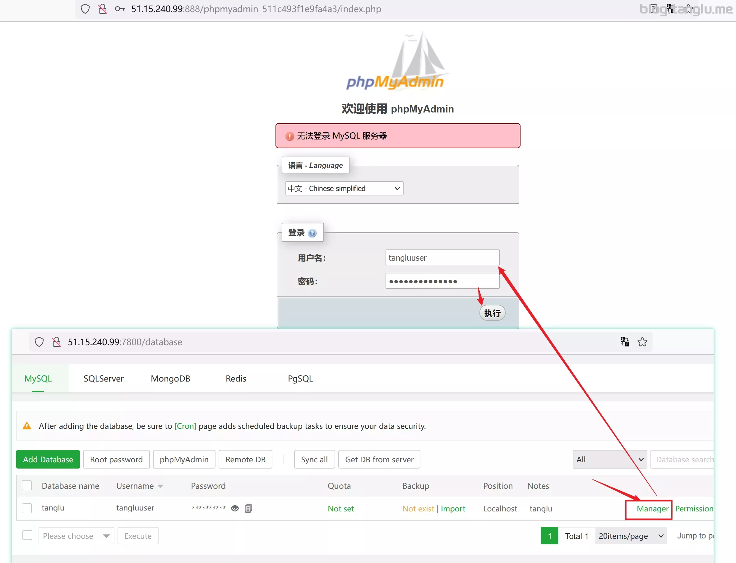Switch to the Redis tab
The height and width of the screenshot is (563, 736).
236,378
